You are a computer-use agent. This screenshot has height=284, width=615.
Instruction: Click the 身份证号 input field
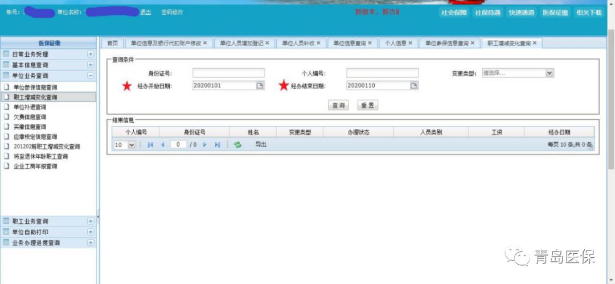tap(228, 73)
